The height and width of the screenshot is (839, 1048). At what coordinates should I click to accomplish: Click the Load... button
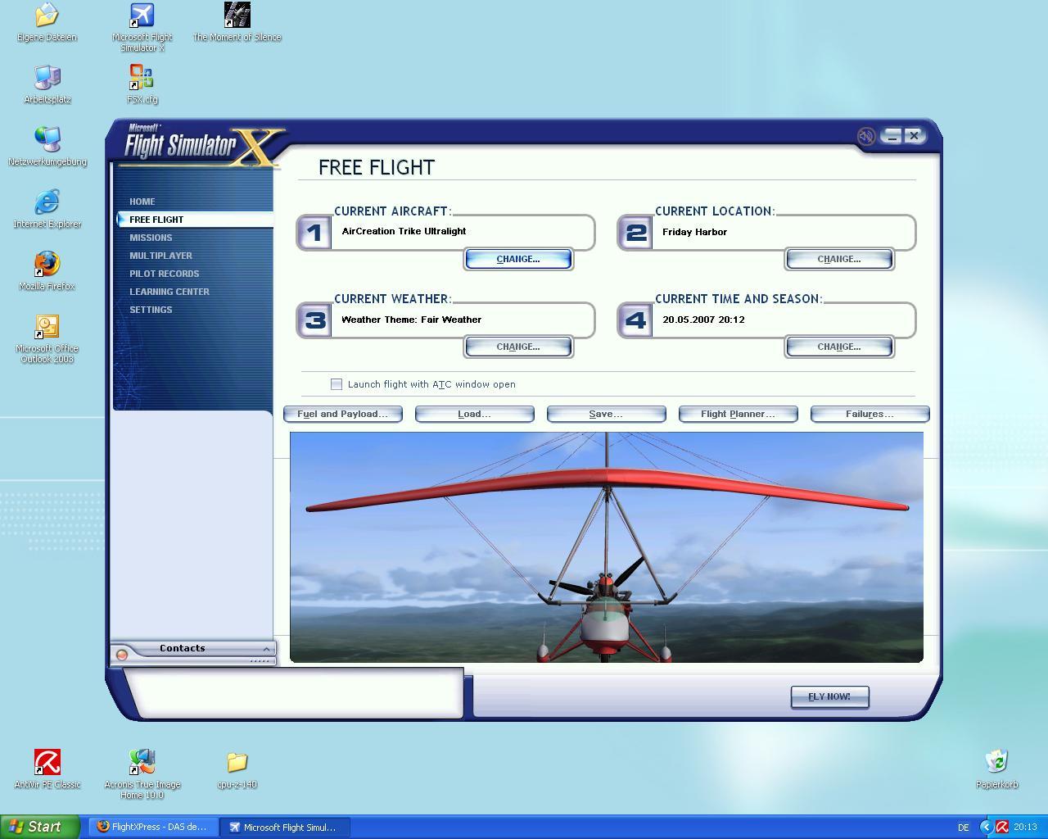pyautogui.click(x=475, y=414)
